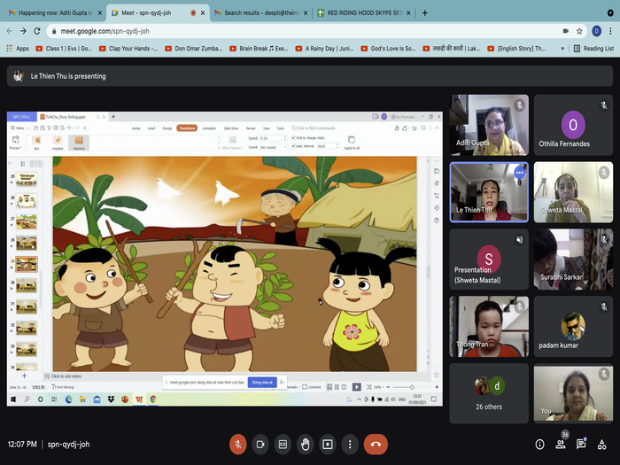Turn on closed captions

coord(283,445)
